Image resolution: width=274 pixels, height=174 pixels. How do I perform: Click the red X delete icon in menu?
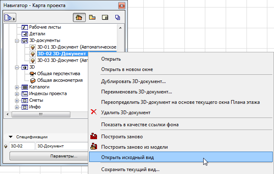pos(94,112)
